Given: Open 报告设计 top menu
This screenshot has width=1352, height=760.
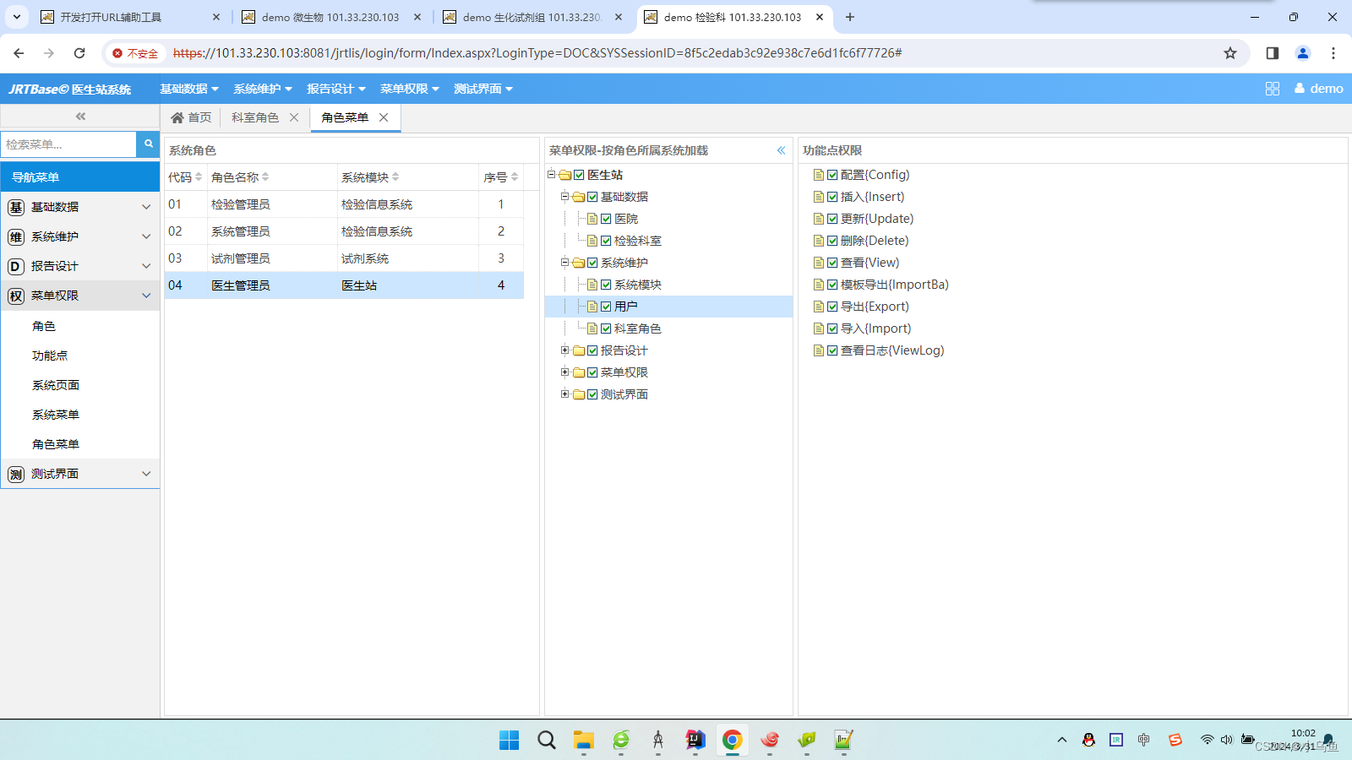Looking at the screenshot, I should [x=336, y=89].
